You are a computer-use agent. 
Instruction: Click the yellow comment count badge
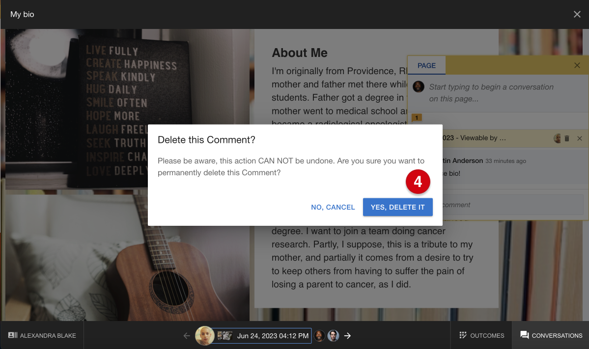click(417, 117)
